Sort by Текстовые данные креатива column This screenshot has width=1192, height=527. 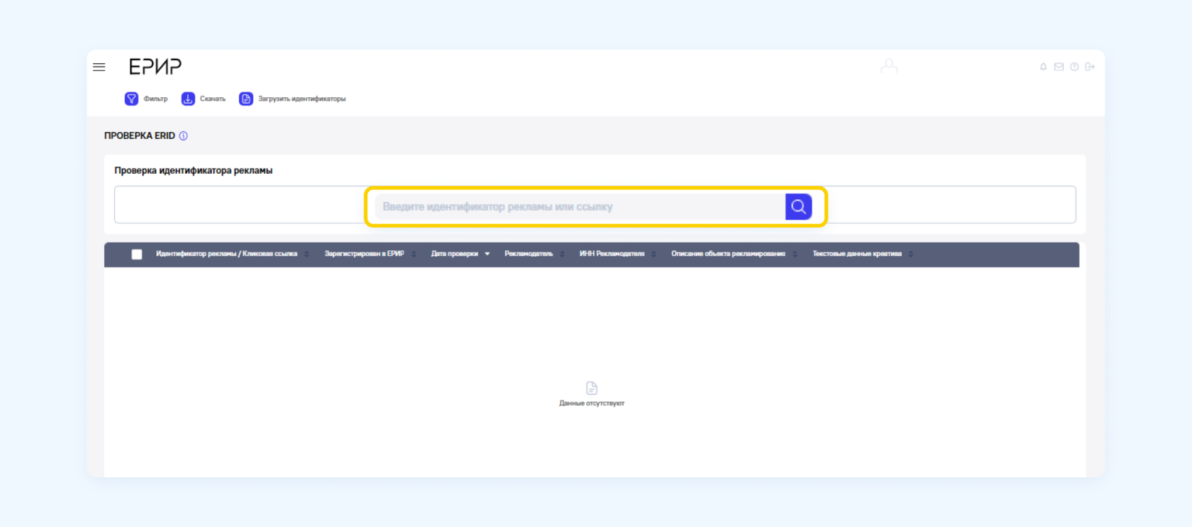click(x=863, y=254)
